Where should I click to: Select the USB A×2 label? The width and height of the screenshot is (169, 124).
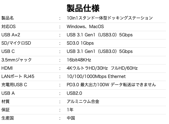pos(11,35)
